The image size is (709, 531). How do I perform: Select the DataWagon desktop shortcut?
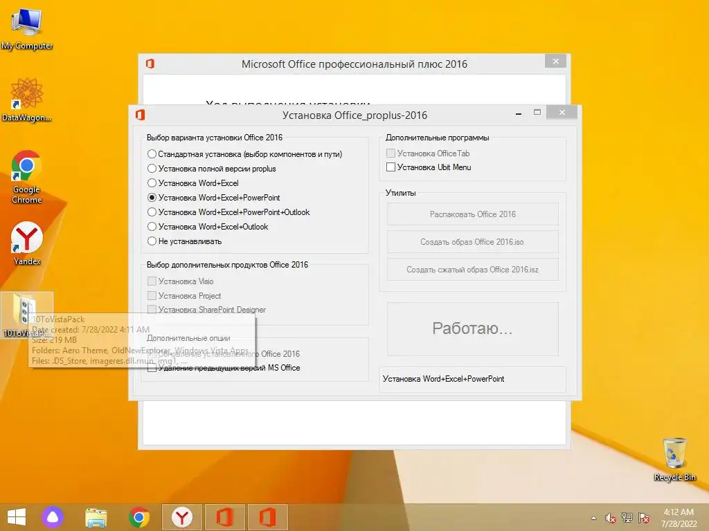pos(27,100)
